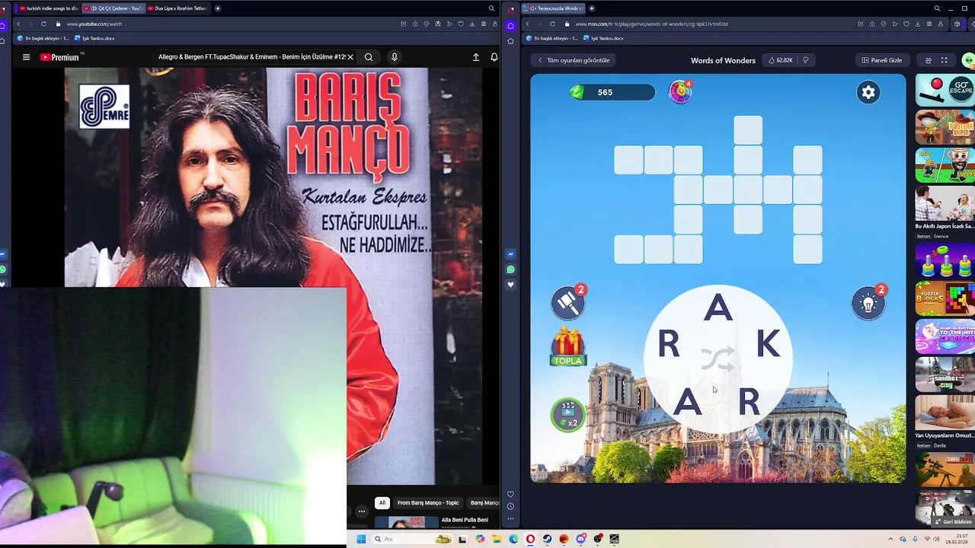Collect the TOPLA gift box reward
The height and width of the screenshot is (548, 975).
pos(567,347)
